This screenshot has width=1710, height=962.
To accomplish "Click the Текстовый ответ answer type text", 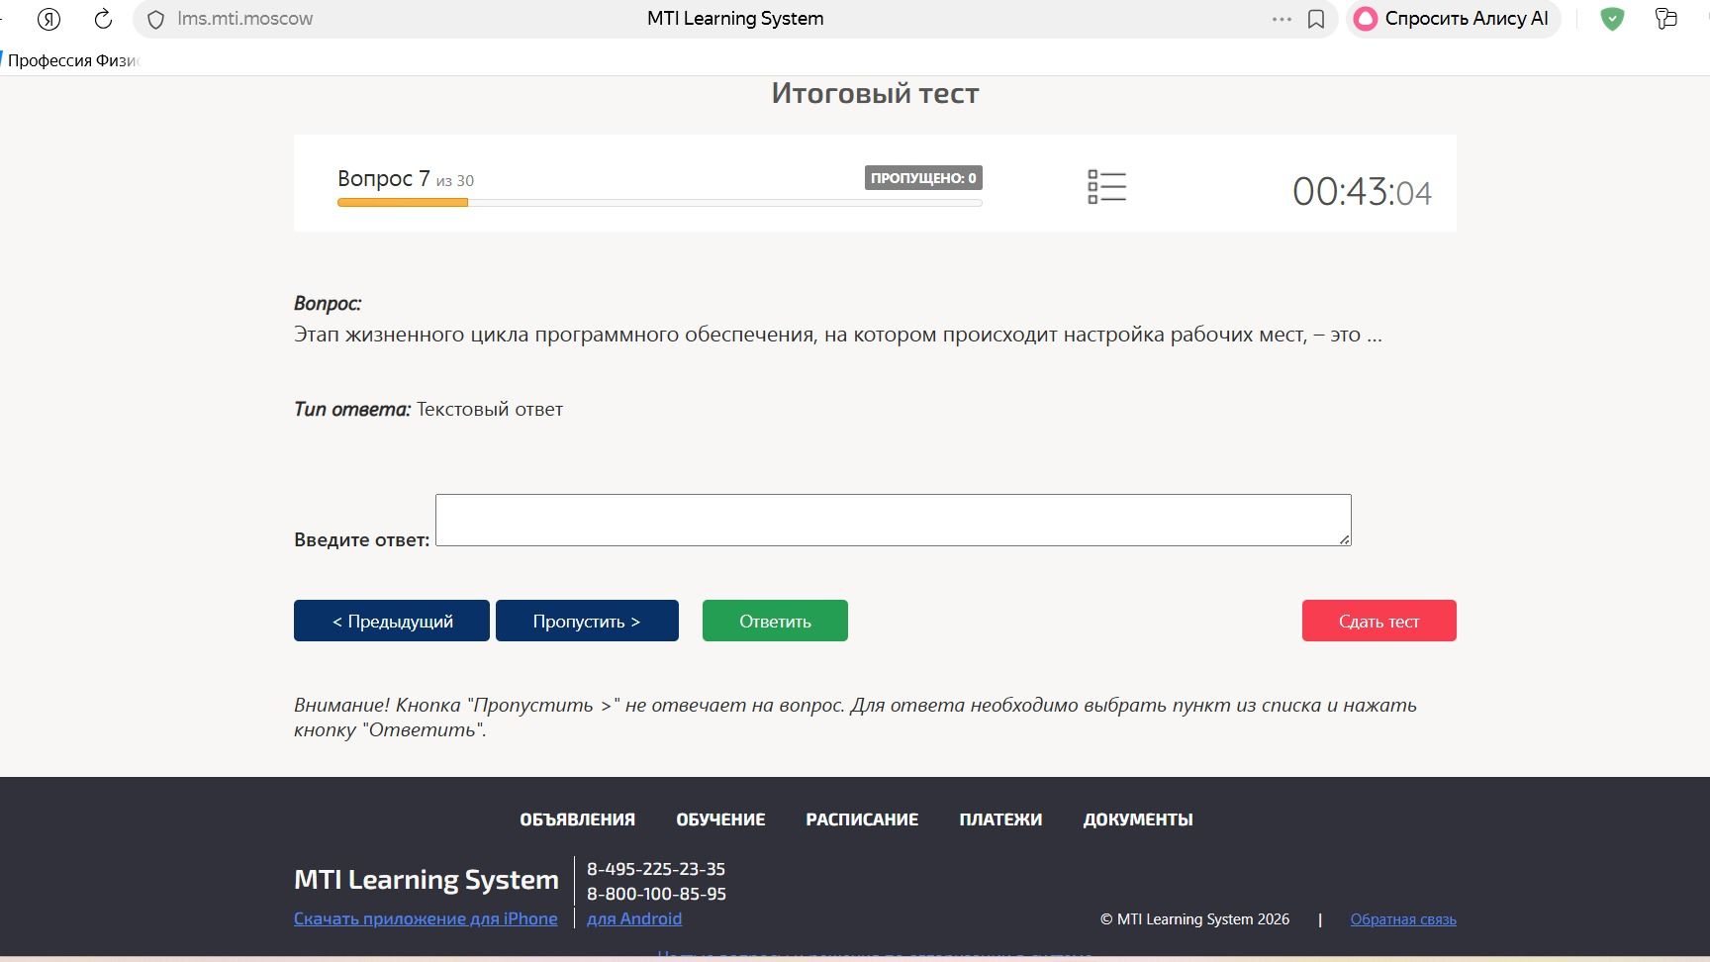I will pyautogui.click(x=490, y=409).
